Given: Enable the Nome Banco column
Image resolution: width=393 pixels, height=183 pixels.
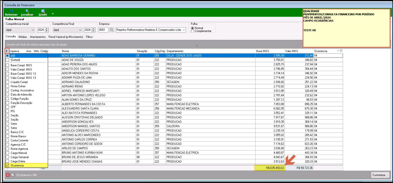Looking at the screenshot, I should pyautogui.click(x=7, y=136).
